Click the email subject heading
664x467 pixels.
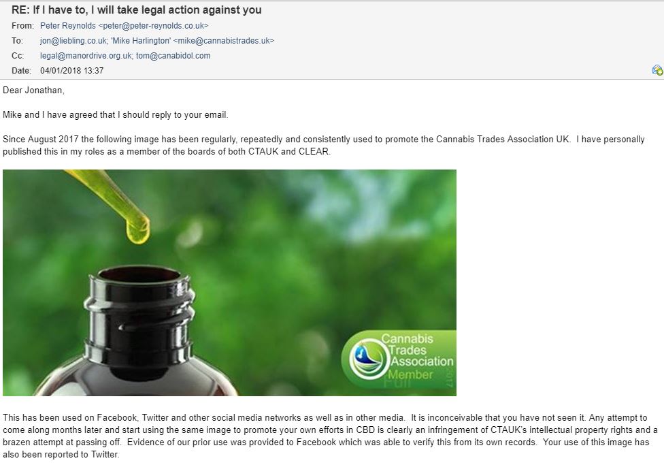[136, 10]
